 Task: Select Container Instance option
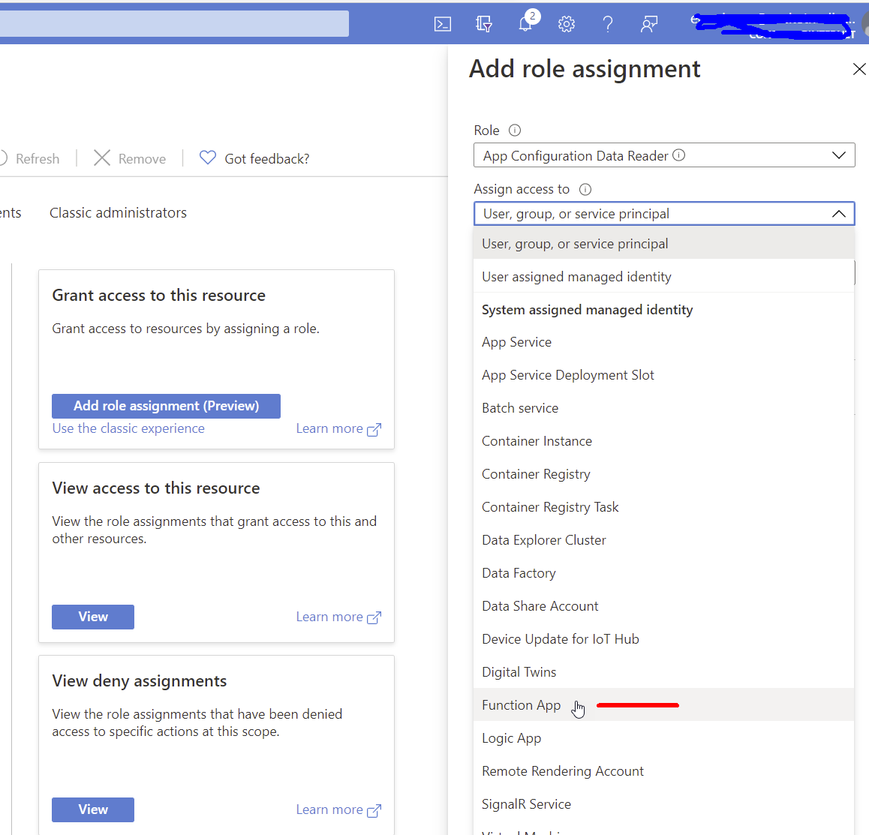pos(663,441)
